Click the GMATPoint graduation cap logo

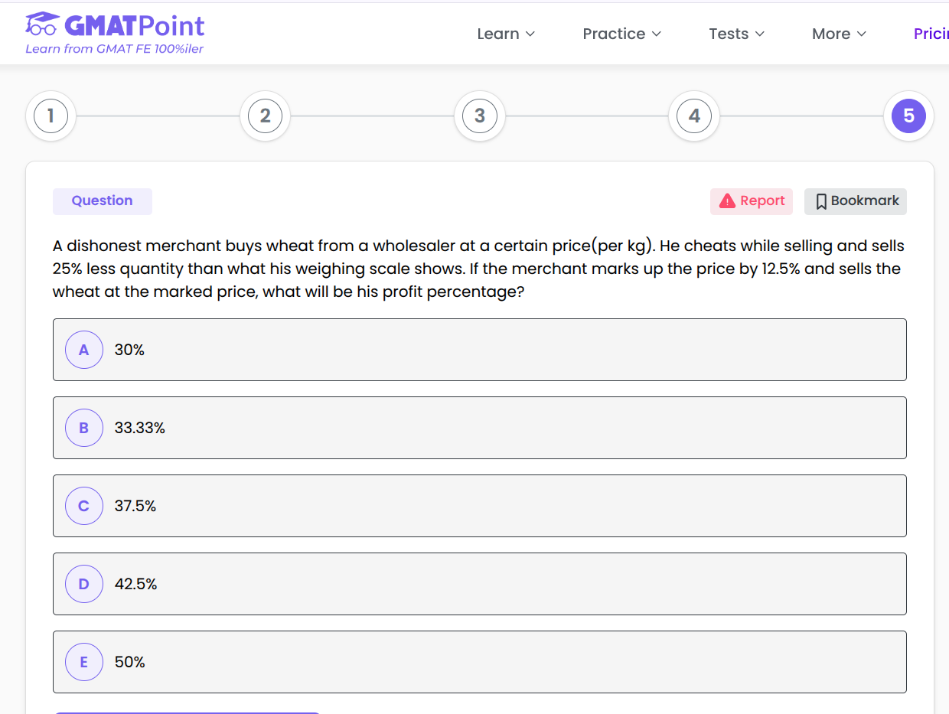[42, 24]
